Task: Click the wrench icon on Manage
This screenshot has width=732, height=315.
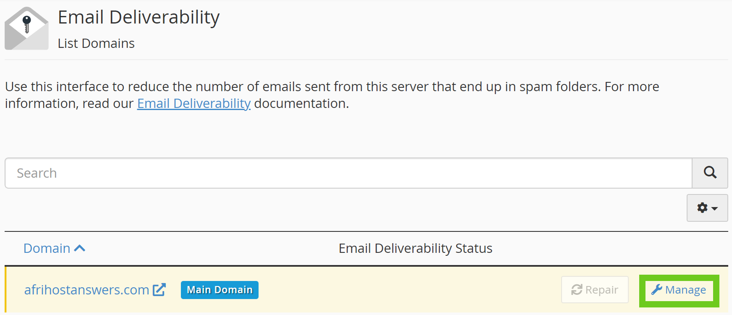Action: pyautogui.click(x=656, y=289)
